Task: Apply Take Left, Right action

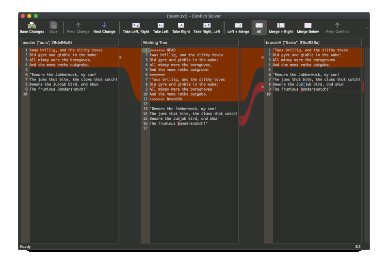Action: 136,28
